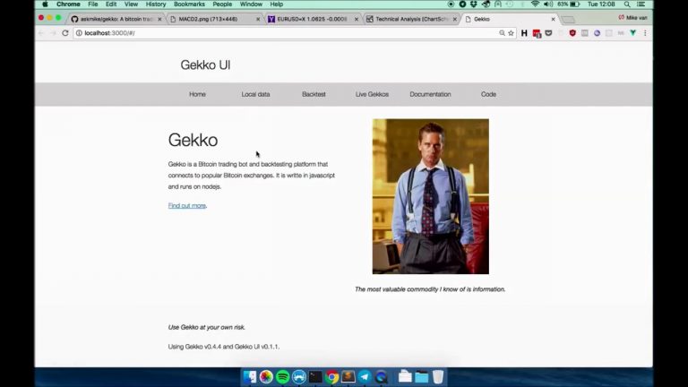Open Sublime Text from the Dock
The image size is (688, 387).
[348, 376]
